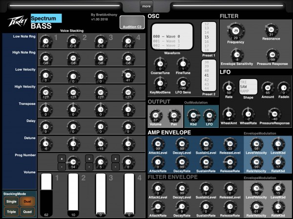Click plus stepper beside Prog Number 54

point(62,159)
